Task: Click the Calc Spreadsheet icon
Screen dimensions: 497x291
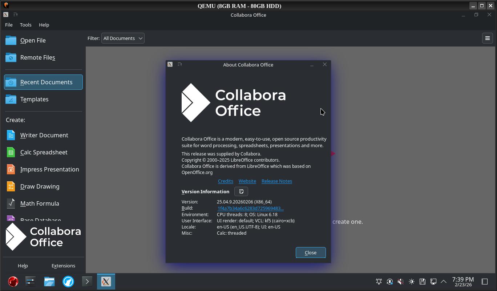Action: (x=11, y=152)
